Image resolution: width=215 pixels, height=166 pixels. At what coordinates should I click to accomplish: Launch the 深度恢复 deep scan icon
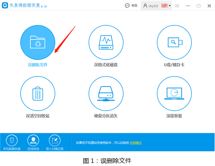coord(174,94)
